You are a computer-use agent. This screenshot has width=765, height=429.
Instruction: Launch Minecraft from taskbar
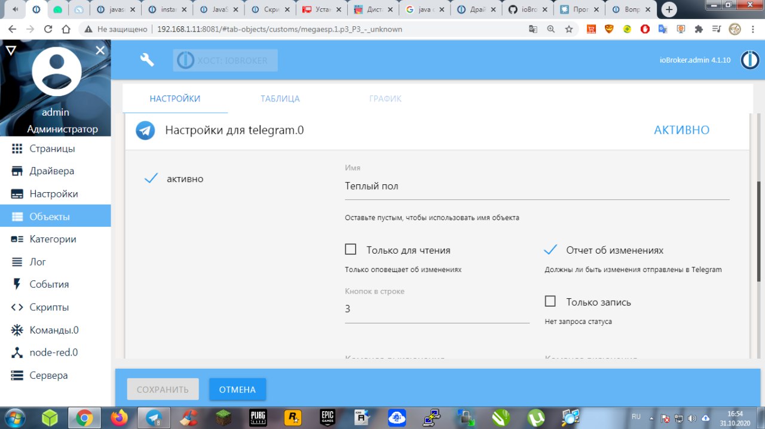(224, 417)
